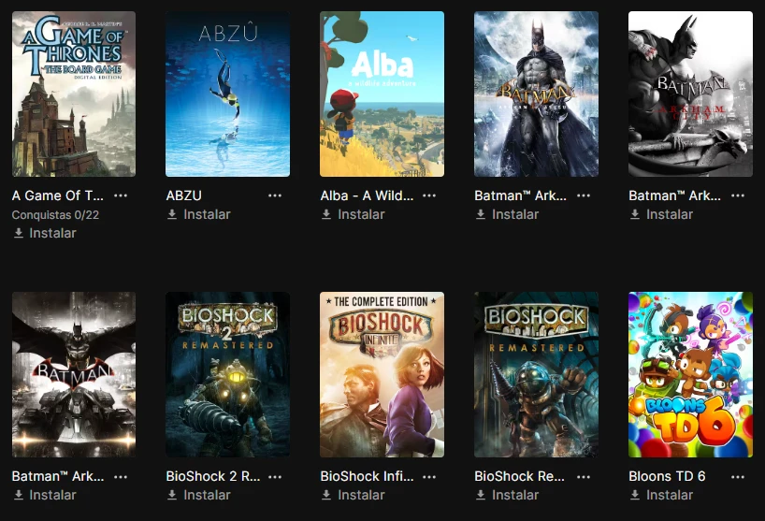The height and width of the screenshot is (521, 765).
Task: Click the 'ABZU' title text
Action: tap(184, 195)
